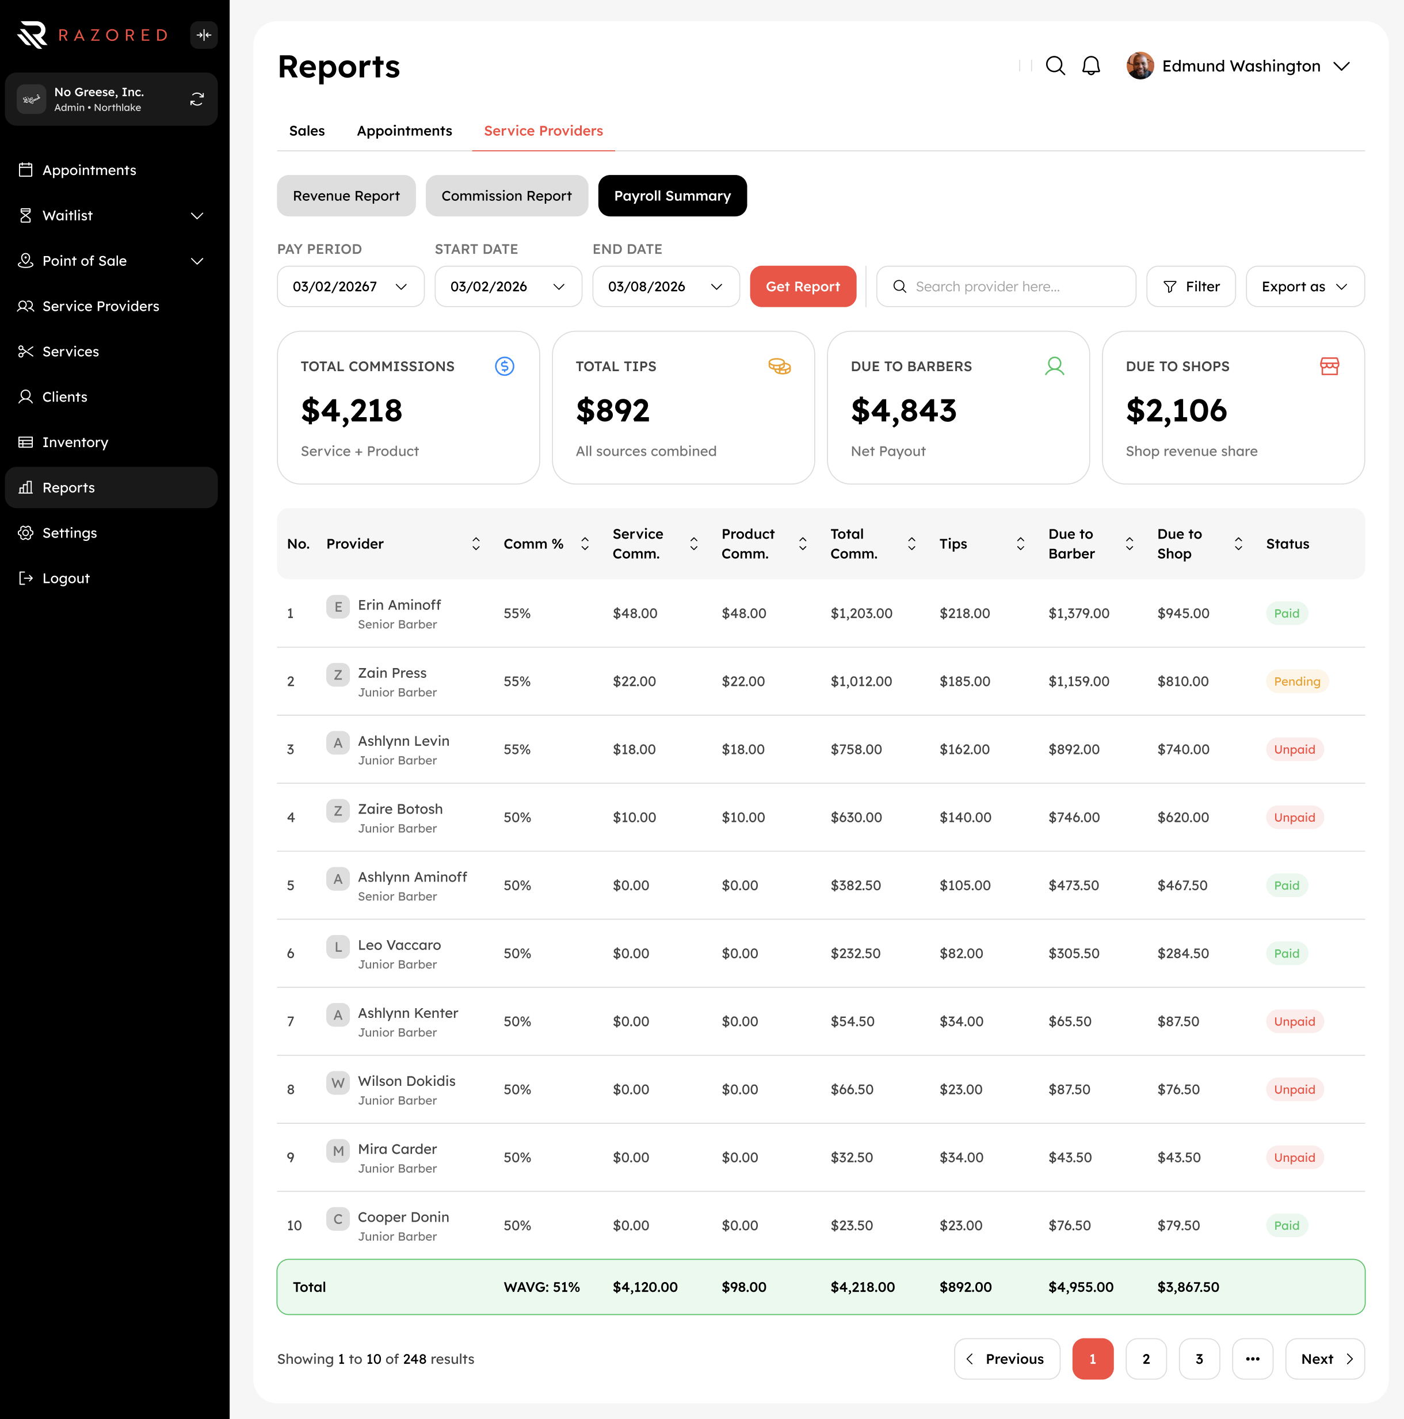Viewport: 1404px width, 1419px height.
Task: Show more pages with the ellipsis button
Action: coord(1253,1360)
